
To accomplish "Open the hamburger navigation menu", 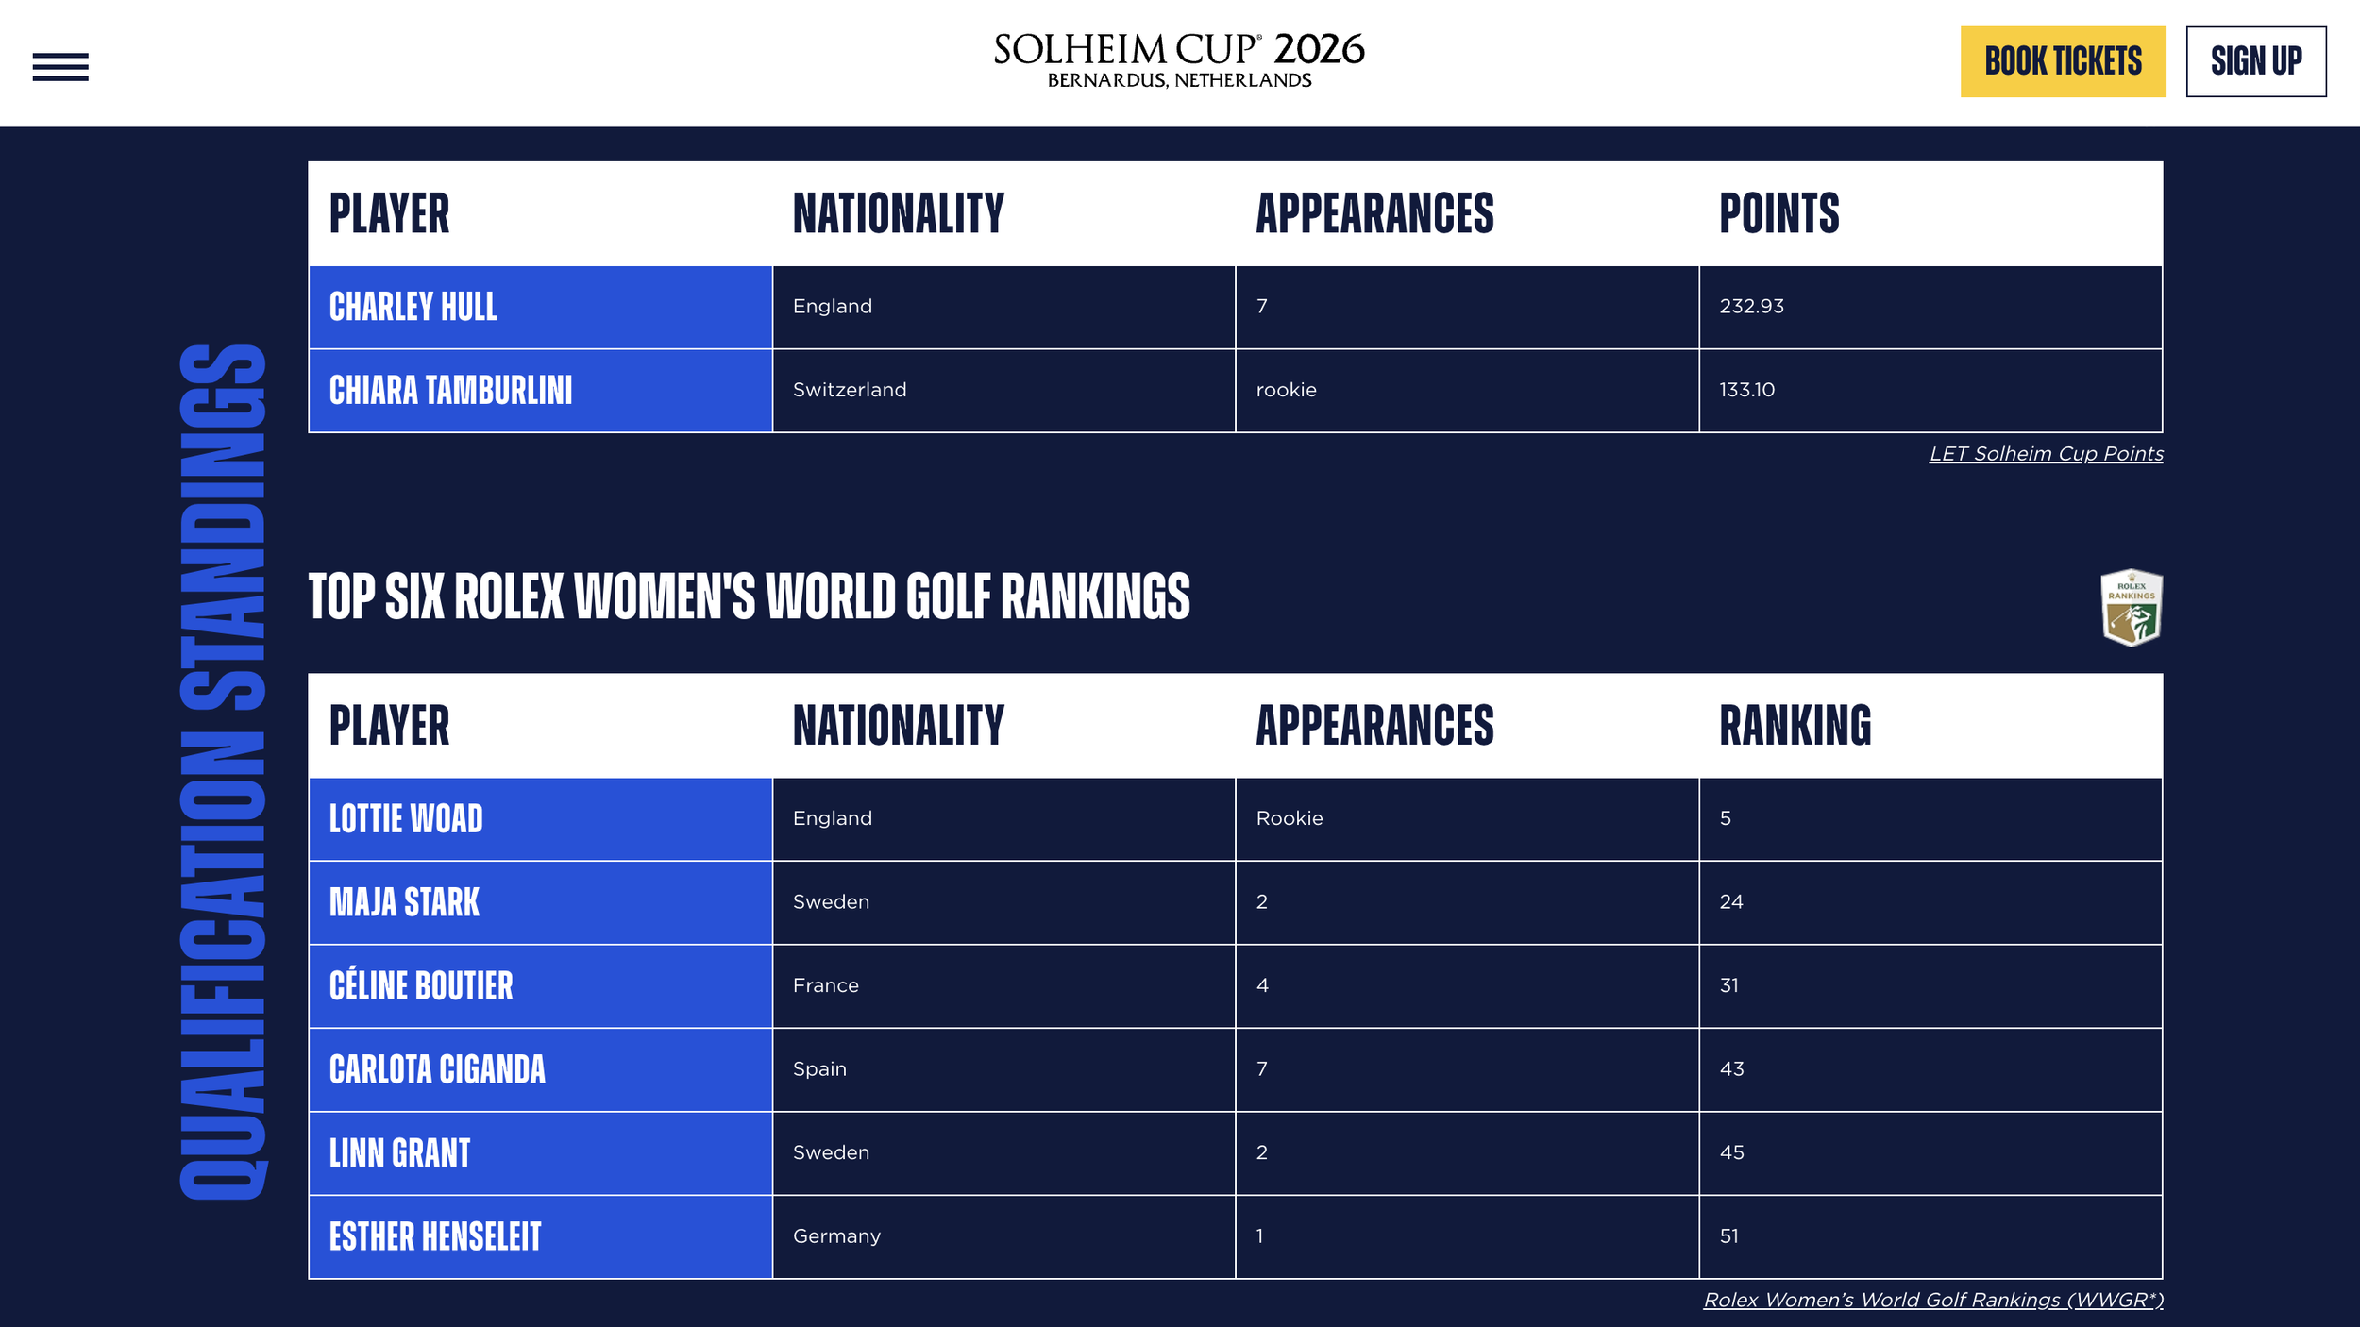I will (60, 67).
